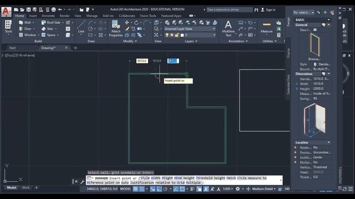The height and width of the screenshot is (199, 355).
Task: Click the Browse link under door preview
Action: pos(315,59)
